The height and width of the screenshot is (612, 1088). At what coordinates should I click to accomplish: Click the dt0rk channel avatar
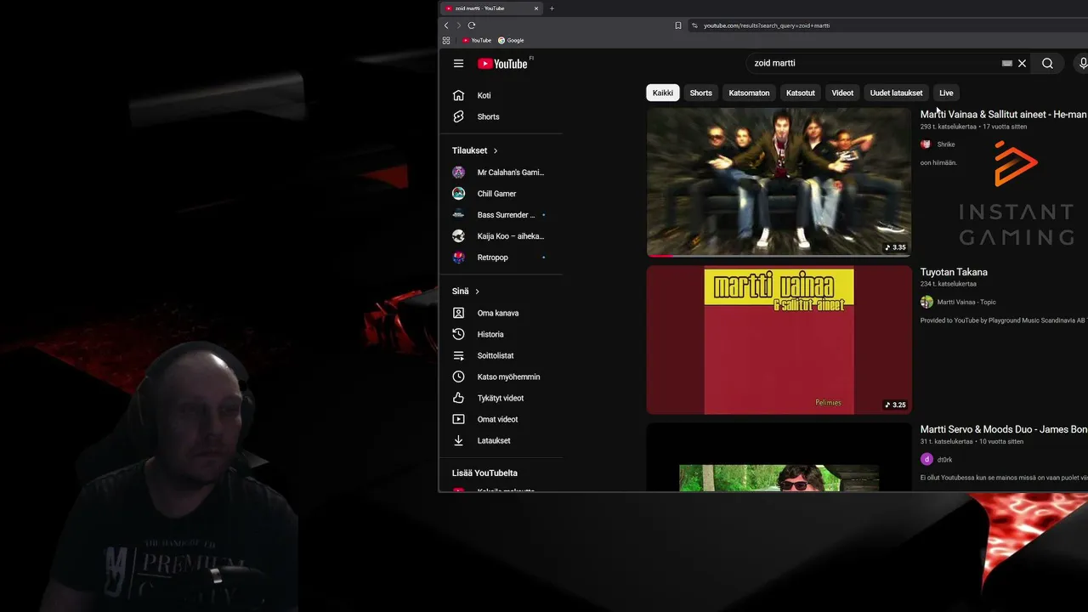[926, 459]
